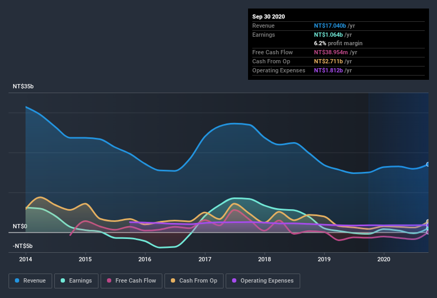
Task: Click the NT$38.954m free cash flow value
Action: tap(331, 52)
